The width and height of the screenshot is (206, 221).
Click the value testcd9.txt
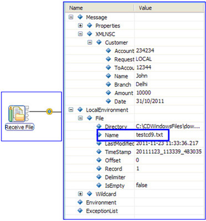(150, 135)
